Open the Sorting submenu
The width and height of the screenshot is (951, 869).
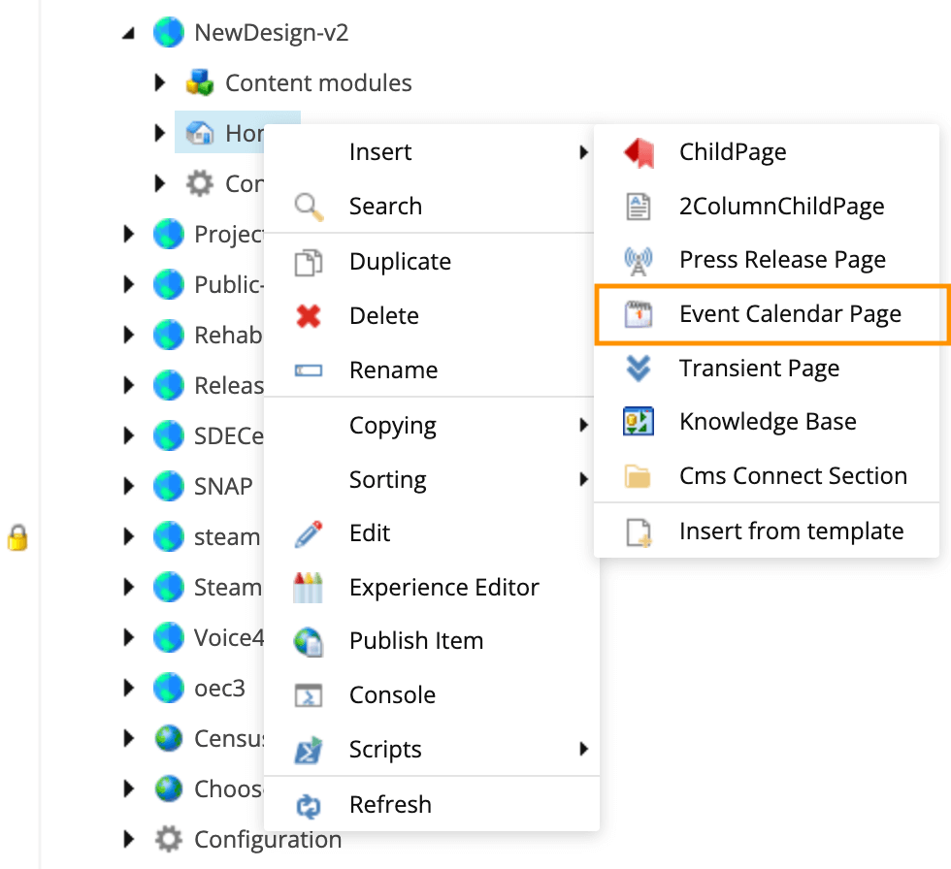[x=388, y=479]
